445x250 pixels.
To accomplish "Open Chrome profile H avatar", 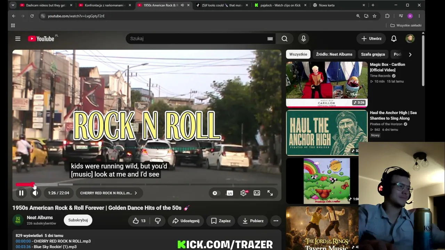I will tap(410, 16).
